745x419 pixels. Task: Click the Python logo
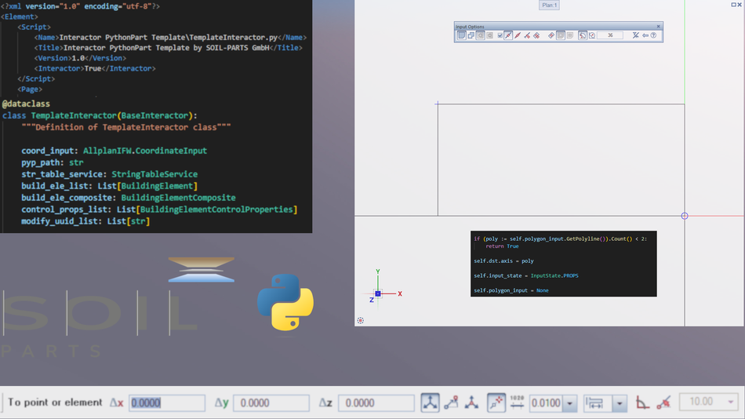(285, 302)
